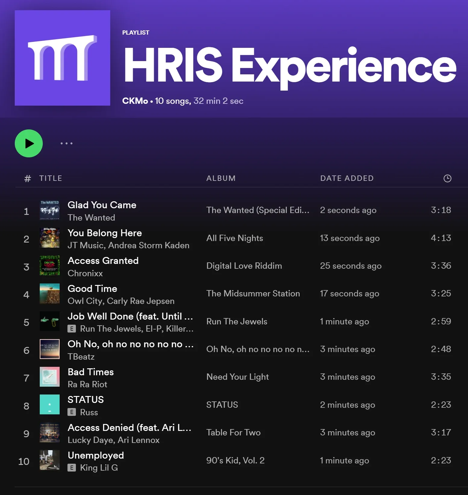Select the Glad You Came album thumbnail
Image resolution: width=468 pixels, height=495 pixels.
click(x=50, y=210)
